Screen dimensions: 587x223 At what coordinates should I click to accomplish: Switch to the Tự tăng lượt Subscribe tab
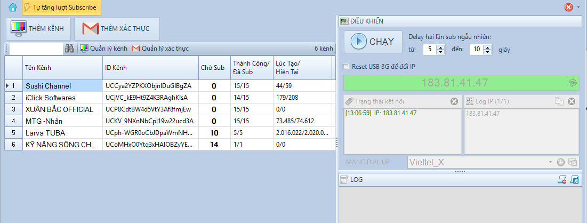61,7
